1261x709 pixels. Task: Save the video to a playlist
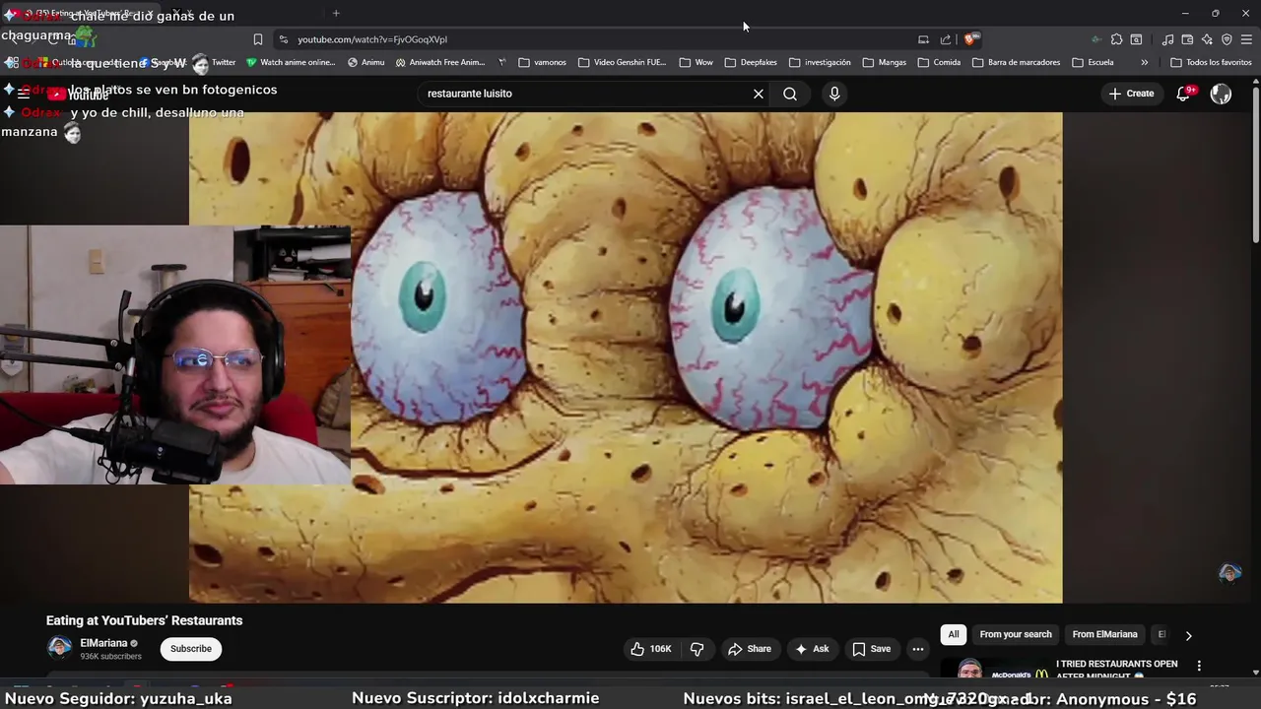click(x=872, y=649)
